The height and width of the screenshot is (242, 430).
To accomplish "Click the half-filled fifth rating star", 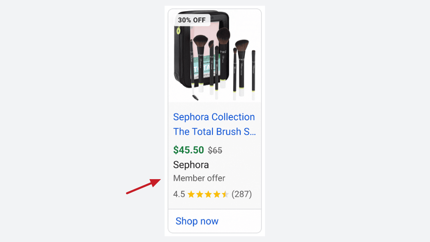I will pyautogui.click(x=225, y=194).
